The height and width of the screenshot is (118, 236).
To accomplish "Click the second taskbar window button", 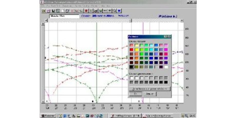I will [x=158, y=116].
